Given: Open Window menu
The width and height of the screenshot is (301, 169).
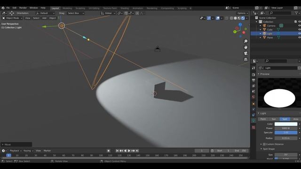Looking at the screenshot, I should tap(33, 8).
